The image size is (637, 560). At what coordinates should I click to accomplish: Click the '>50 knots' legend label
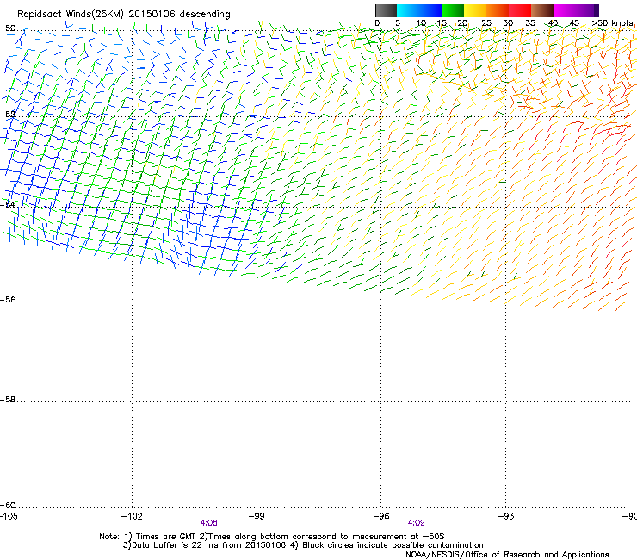pyautogui.click(x=612, y=22)
